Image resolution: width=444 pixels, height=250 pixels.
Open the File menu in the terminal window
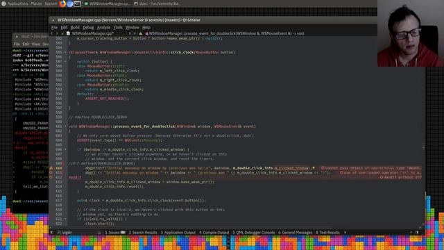coord(17,44)
